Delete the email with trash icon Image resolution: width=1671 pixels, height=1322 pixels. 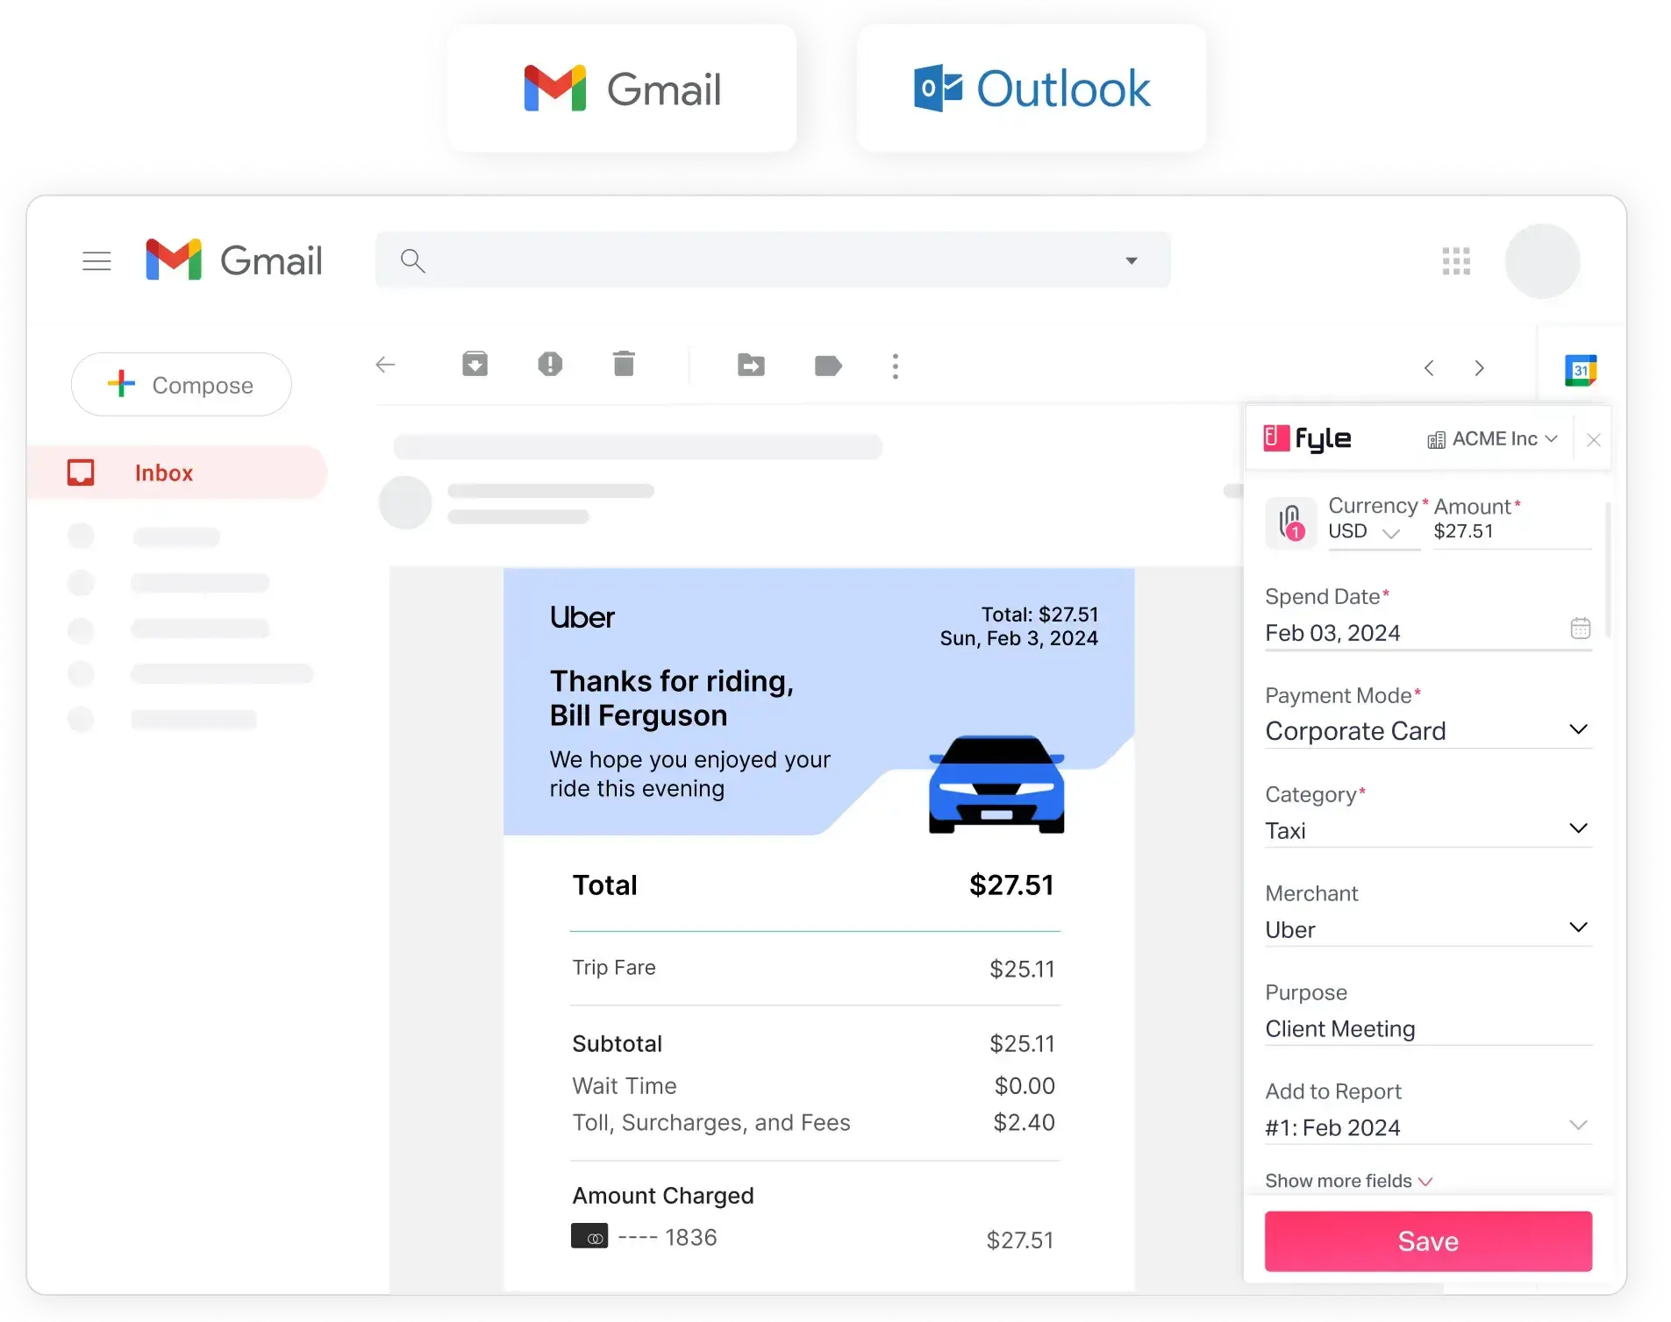pyautogui.click(x=624, y=363)
